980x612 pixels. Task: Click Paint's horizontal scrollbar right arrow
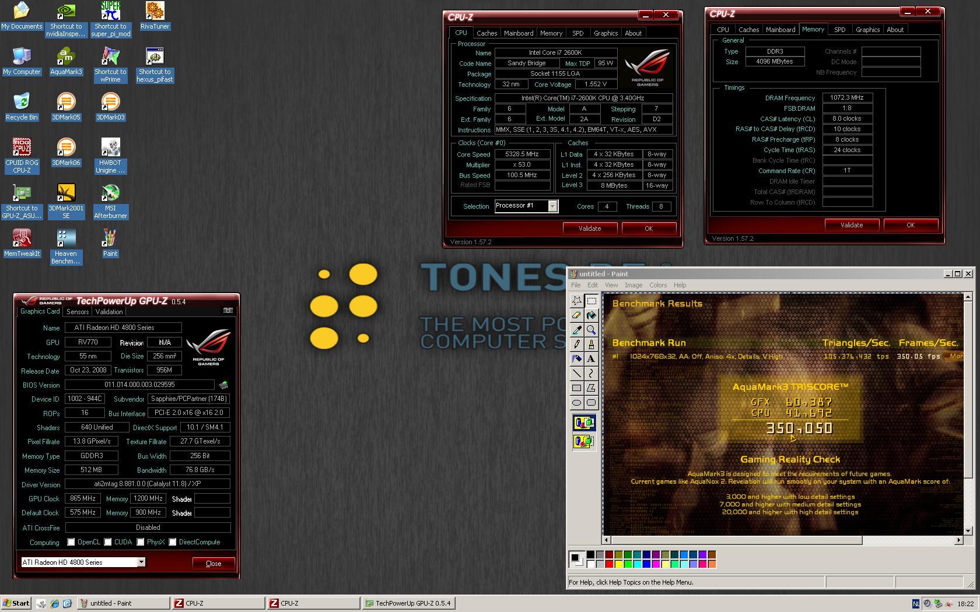(958, 540)
